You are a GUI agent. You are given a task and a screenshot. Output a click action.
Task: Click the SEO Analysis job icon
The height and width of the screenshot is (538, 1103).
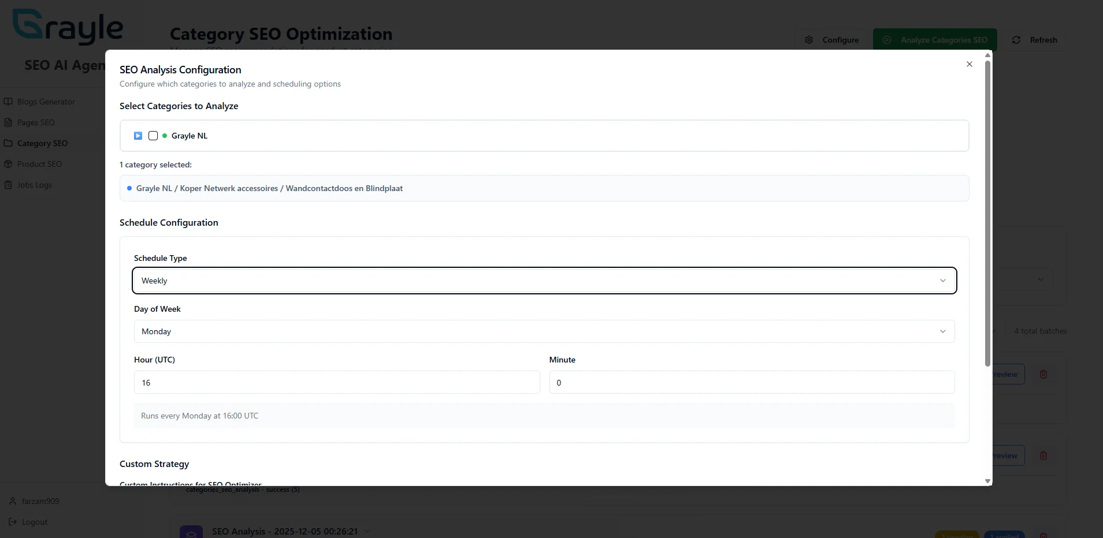click(191, 531)
